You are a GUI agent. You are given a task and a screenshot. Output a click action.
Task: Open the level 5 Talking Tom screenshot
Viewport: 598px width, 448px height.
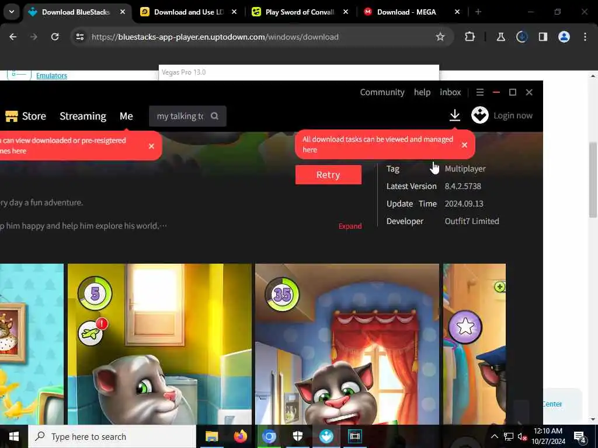159,344
